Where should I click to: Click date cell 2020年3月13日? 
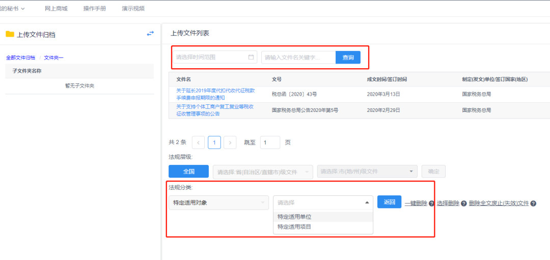pos(383,94)
